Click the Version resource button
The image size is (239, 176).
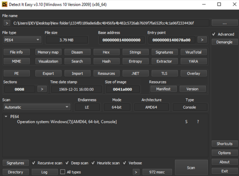point(193,89)
